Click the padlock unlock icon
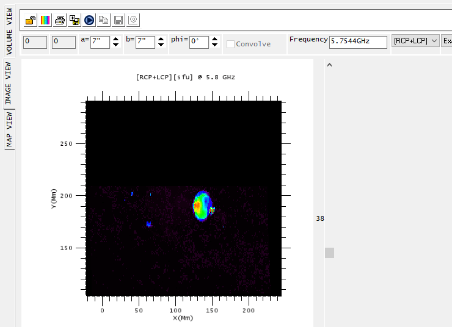The width and height of the screenshot is (452, 327). tap(31, 20)
